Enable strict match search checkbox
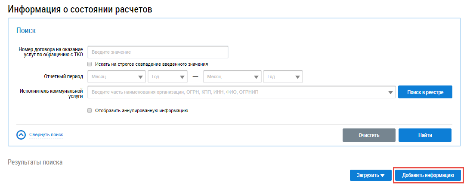 click(x=90, y=64)
